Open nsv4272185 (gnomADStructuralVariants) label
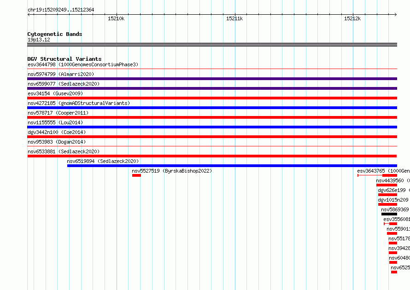 point(79,103)
